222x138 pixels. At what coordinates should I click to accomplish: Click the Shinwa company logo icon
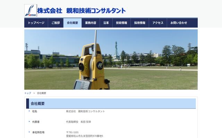pos(31,10)
